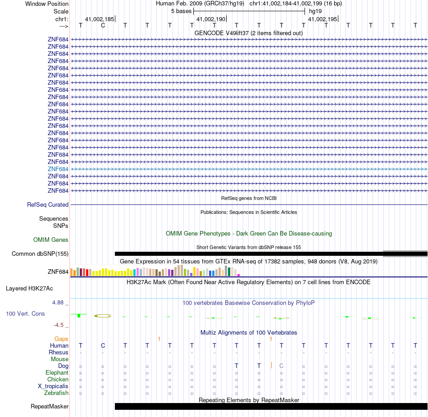Click the Elephant species label

point(57,373)
